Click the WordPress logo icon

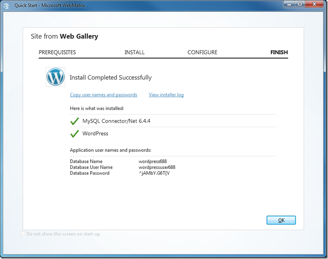(x=55, y=77)
